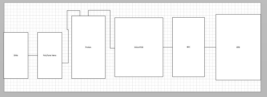Click the 'PolyTune Nano' text label
This screenshot has width=267, height=97.
[x=50, y=56]
